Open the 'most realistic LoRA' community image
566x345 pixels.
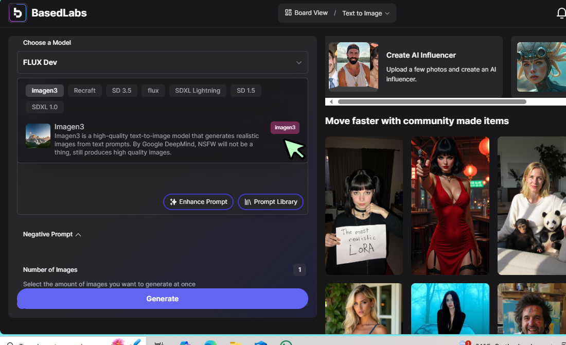(x=363, y=205)
